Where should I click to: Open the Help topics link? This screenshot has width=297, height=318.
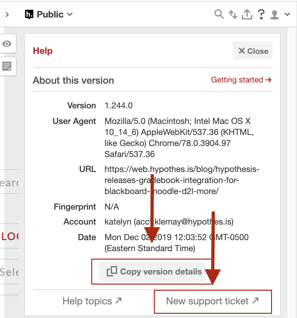pyautogui.click(x=92, y=301)
